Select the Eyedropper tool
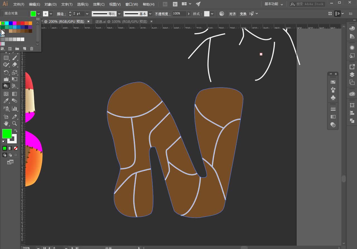Image resolution: width=357 pixels, height=249 pixels. tap(6, 101)
